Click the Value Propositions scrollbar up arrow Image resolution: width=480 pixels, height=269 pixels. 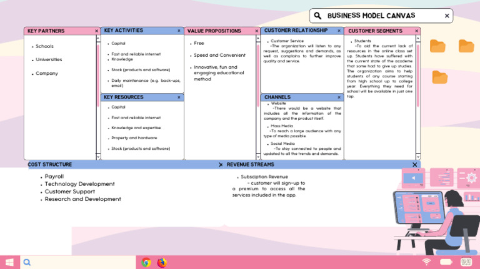click(258, 39)
